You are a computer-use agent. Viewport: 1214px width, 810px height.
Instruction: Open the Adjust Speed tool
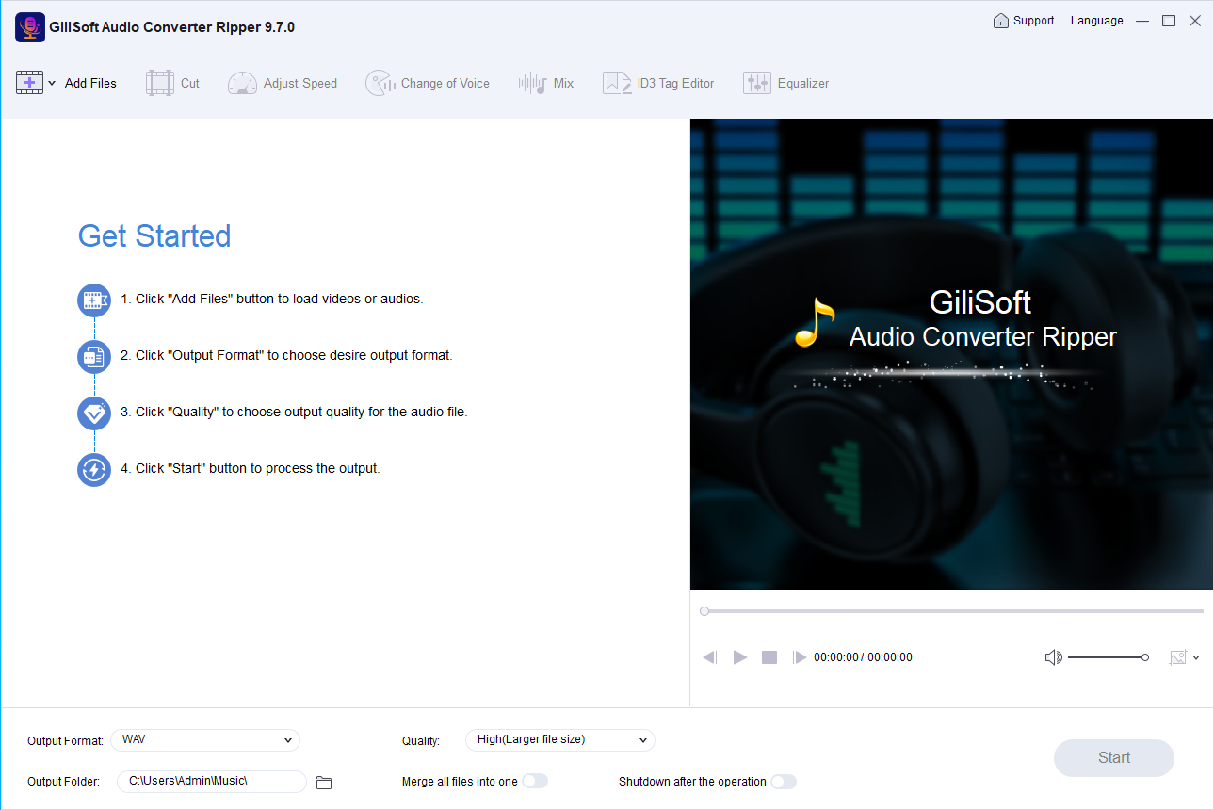coord(283,83)
